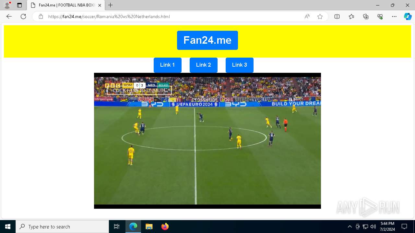Open the notification center icon
This screenshot has height=233, width=415.
tap(404, 227)
